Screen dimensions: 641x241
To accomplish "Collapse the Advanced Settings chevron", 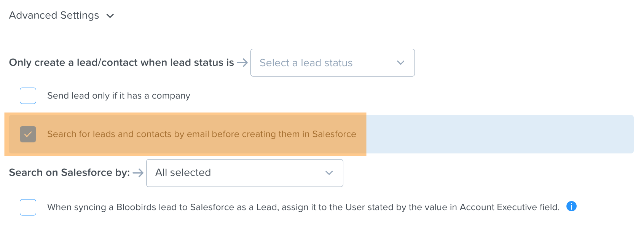I will coord(110,16).
